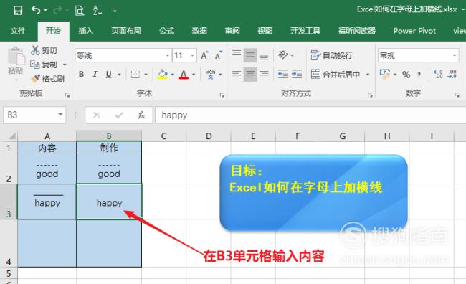Open the 开发工具 tab
The width and height of the screenshot is (466, 284).
(x=305, y=31)
